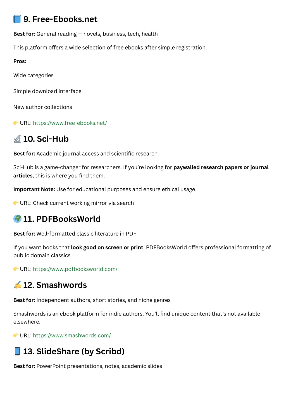Click the '12. Smashwords' heading text

click(x=55, y=285)
